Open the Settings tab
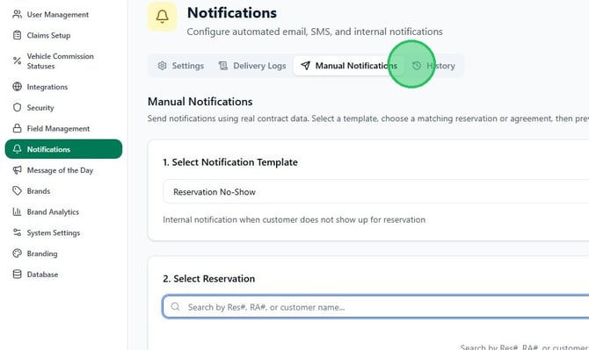 click(x=181, y=66)
